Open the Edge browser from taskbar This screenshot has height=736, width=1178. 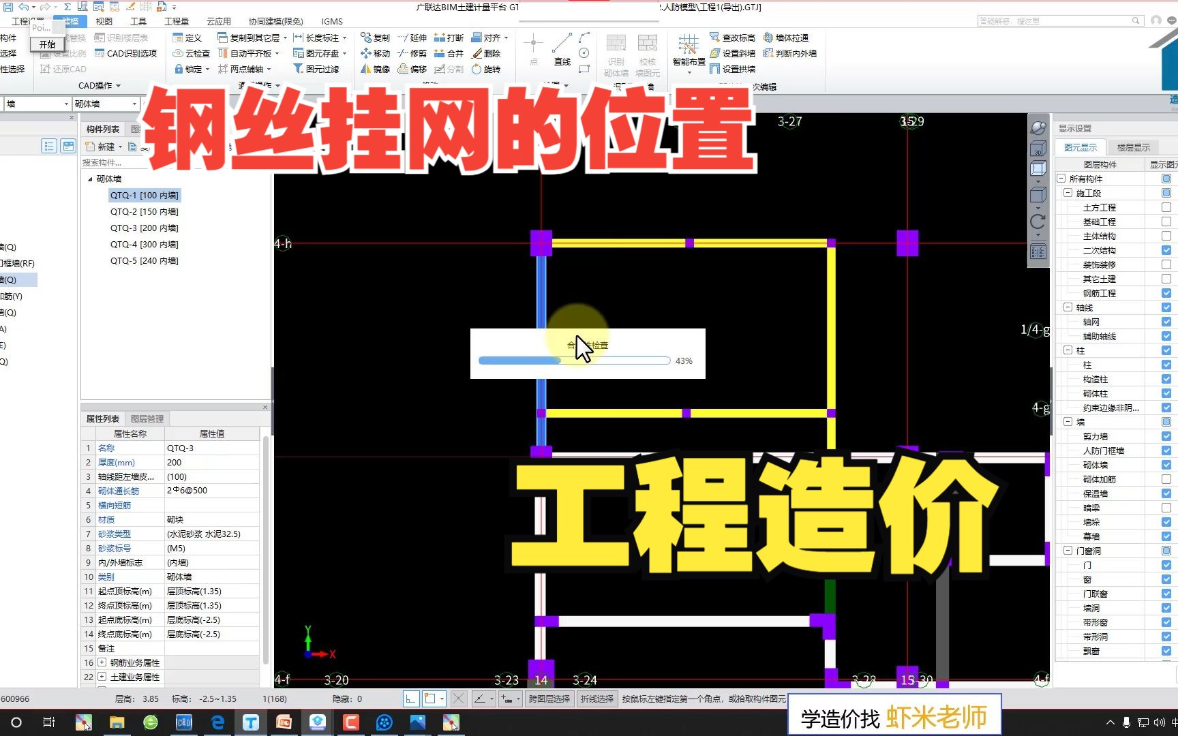pos(217,722)
